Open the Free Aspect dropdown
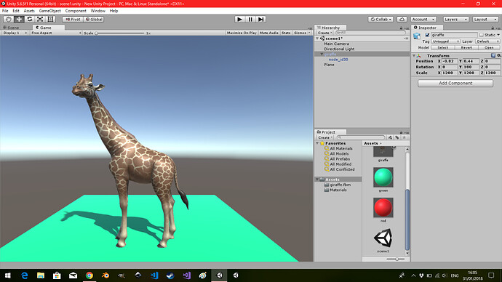502x282 pixels. click(x=56, y=33)
